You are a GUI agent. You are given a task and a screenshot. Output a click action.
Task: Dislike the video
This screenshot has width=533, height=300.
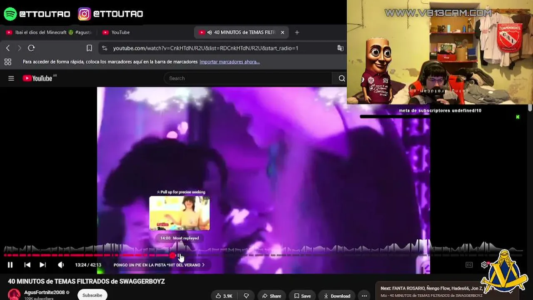tap(246, 296)
